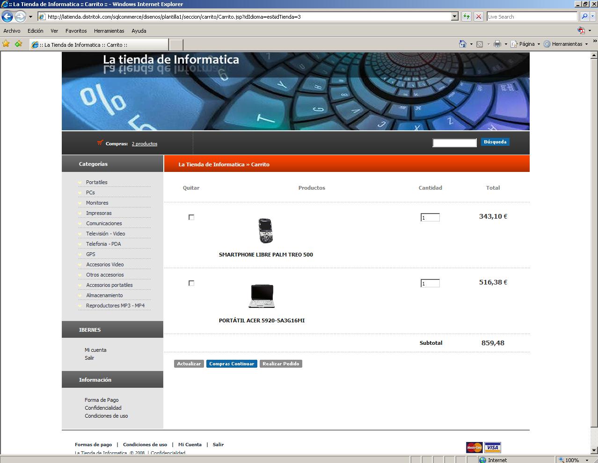The image size is (598, 463).
Task: Click the Smartphone Palm Treo product thumbnail
Action: click(x=265, y=231)
